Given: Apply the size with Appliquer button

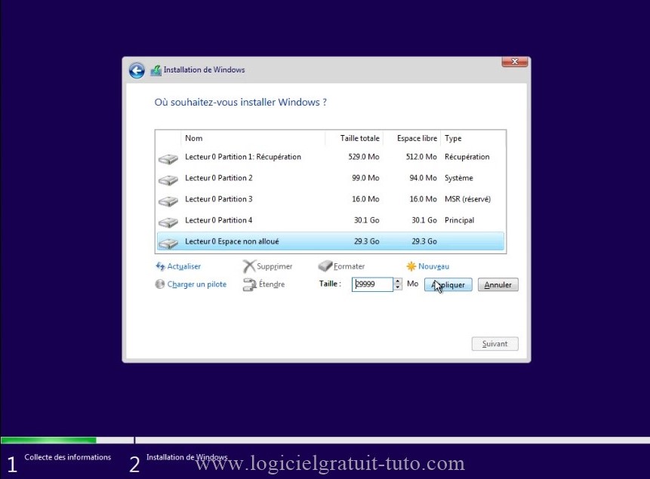Looking at the screenshot, I should pyautogui.click(x=448, y=284).
